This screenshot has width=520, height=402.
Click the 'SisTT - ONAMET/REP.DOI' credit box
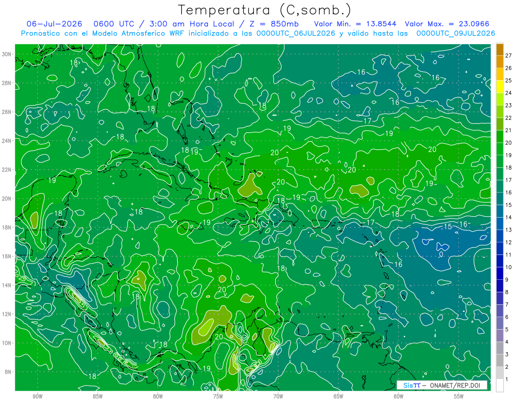click(442, 385)
